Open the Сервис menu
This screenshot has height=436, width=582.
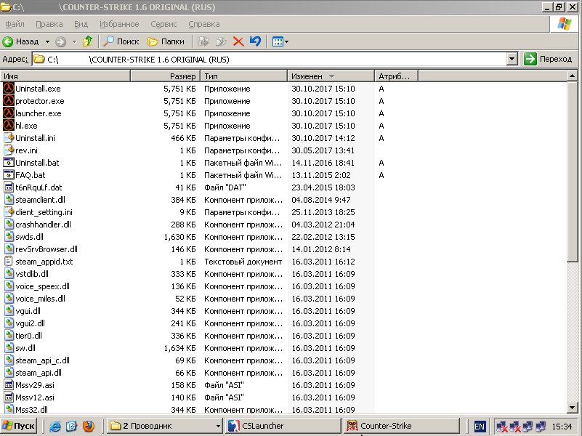point(163,24)
